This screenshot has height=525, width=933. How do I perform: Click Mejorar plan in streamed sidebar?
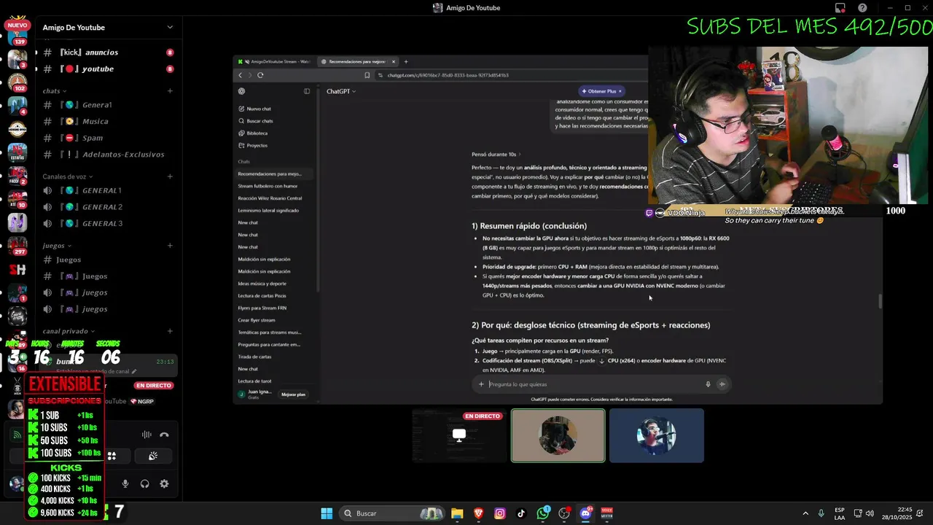[x=293, y=394]
